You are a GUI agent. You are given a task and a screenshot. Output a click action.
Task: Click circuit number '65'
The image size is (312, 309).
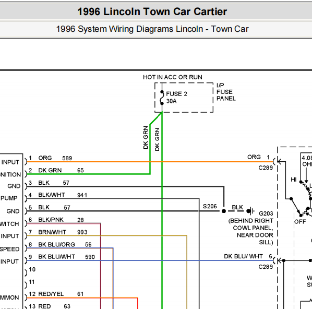pos(80,171)
